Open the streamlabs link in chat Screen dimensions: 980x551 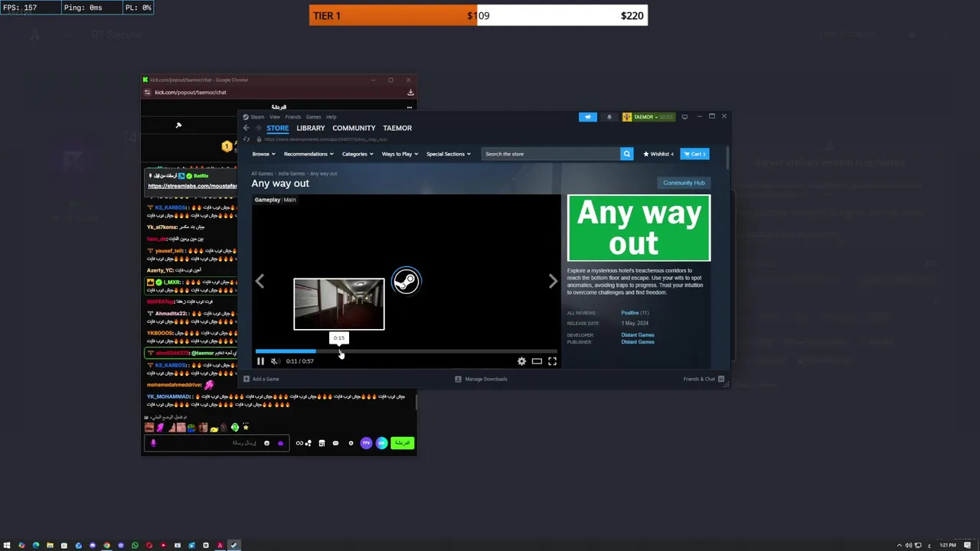(192, 186)
